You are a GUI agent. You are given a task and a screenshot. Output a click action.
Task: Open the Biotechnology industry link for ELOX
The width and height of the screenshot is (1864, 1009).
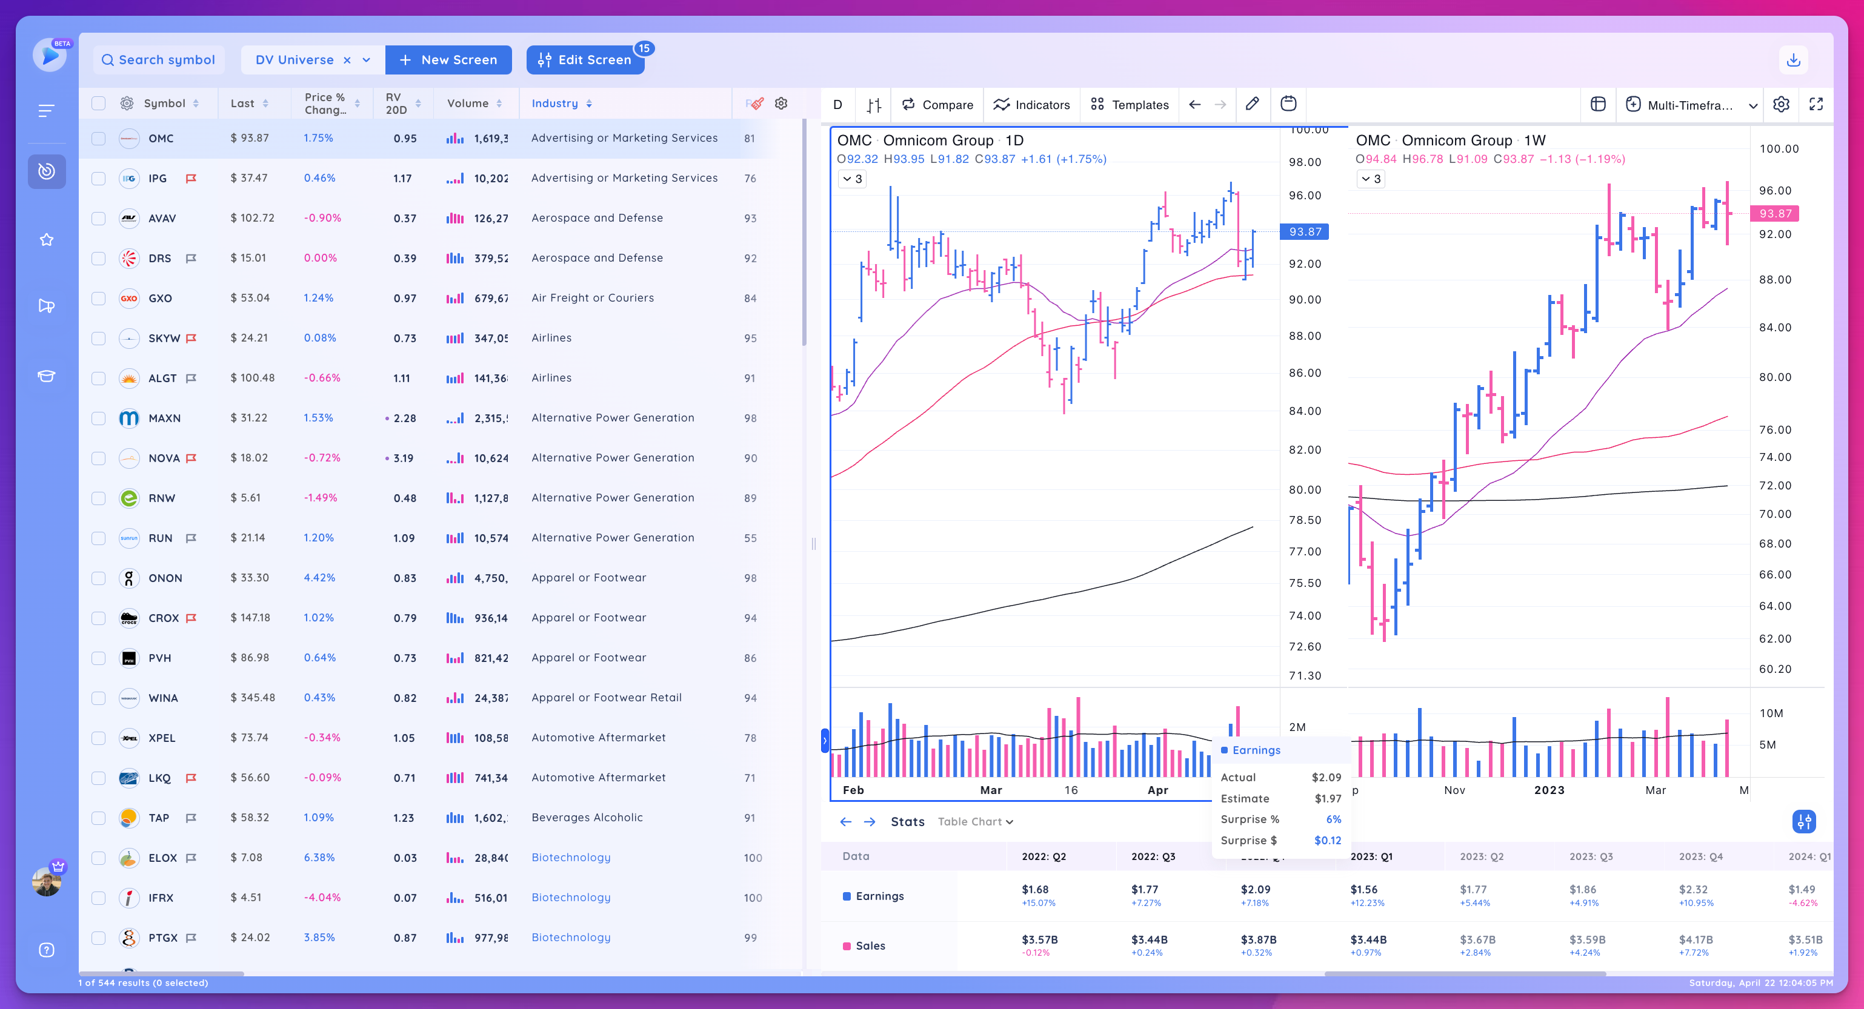click(x=570, y=857)
